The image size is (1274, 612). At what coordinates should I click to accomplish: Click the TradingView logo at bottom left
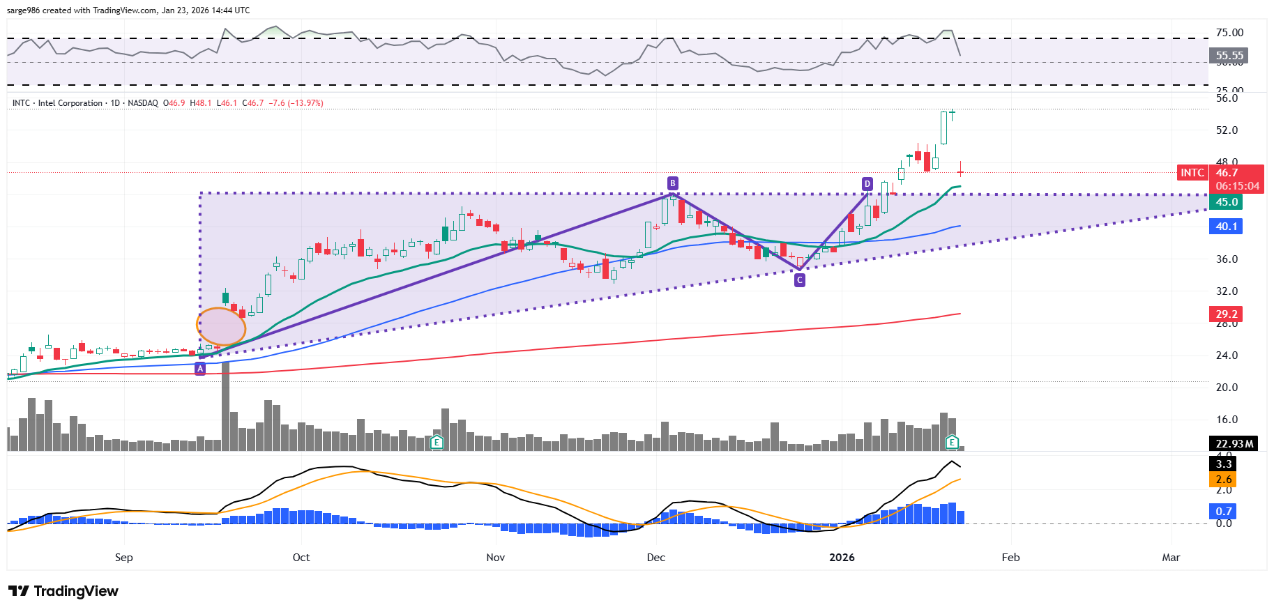click(63, 591)
